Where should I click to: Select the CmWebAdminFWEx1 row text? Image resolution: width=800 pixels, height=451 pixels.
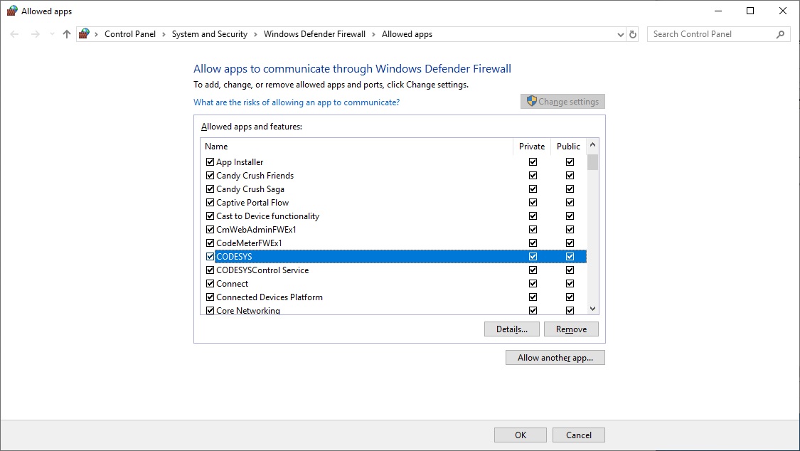(256, 230)
